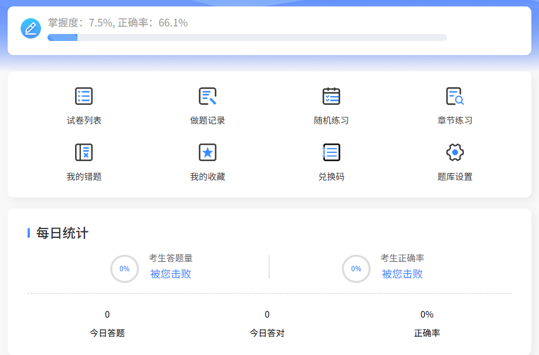Select the 正确率 percentage at the bottom
This screenshot has height=355, width=539.
tap(427, 315)
